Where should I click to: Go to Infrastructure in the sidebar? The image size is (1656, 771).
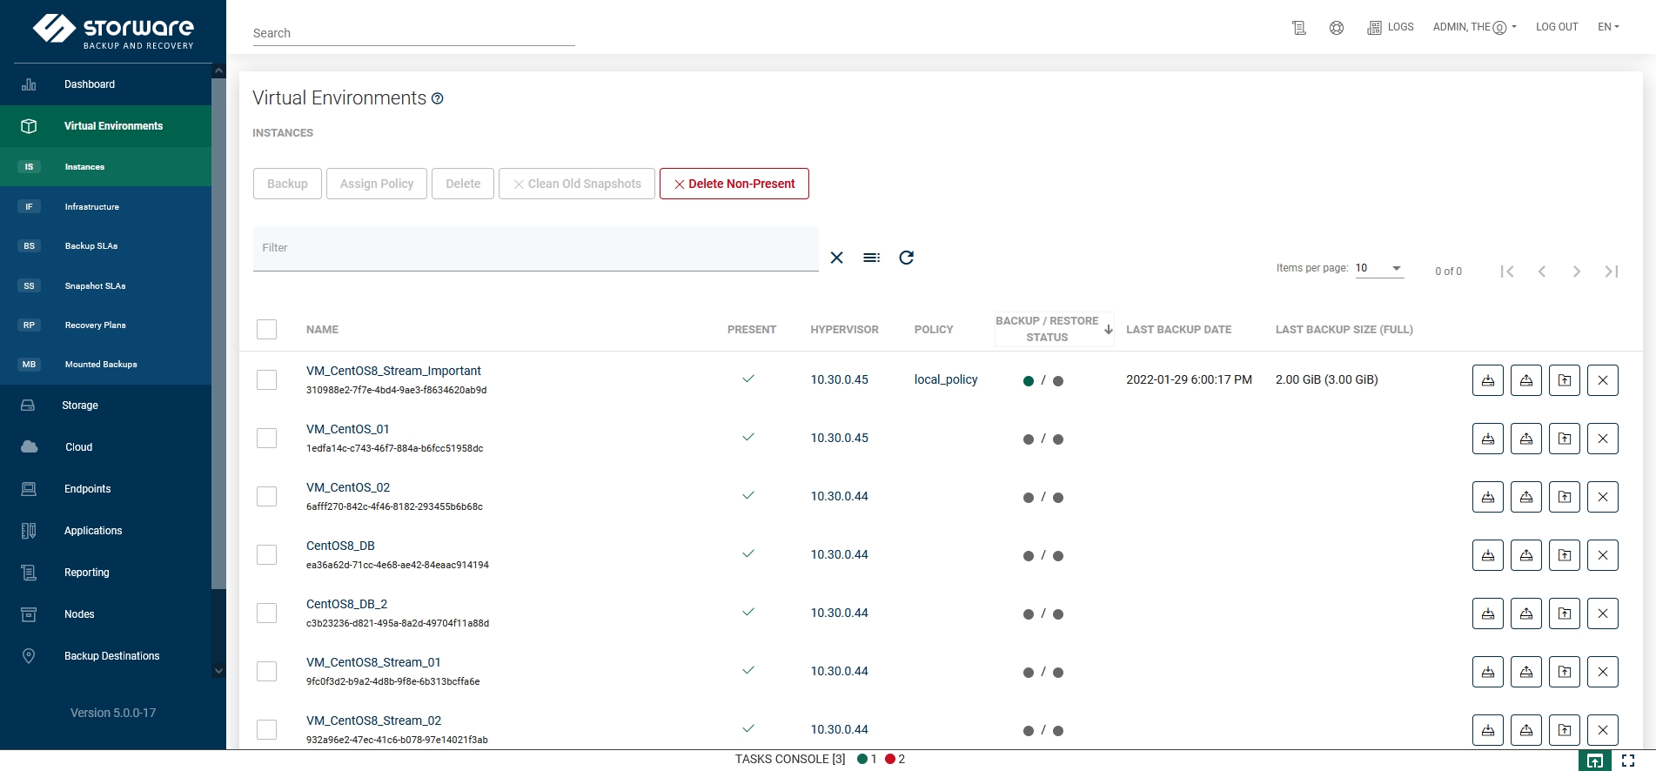[x=91, y=207]
